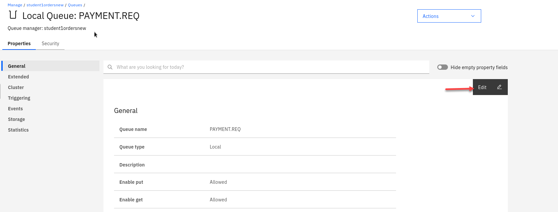Viewport: 558px width, 212px height.
Task: View the Events properties section
Action: [15, 109]
